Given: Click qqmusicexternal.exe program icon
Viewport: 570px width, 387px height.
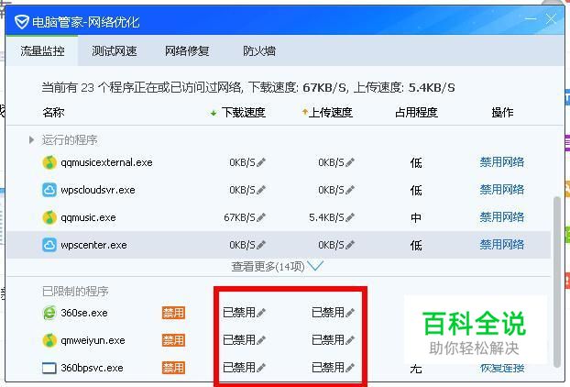Looking at the screenshot, I should [x=49, y=162].
